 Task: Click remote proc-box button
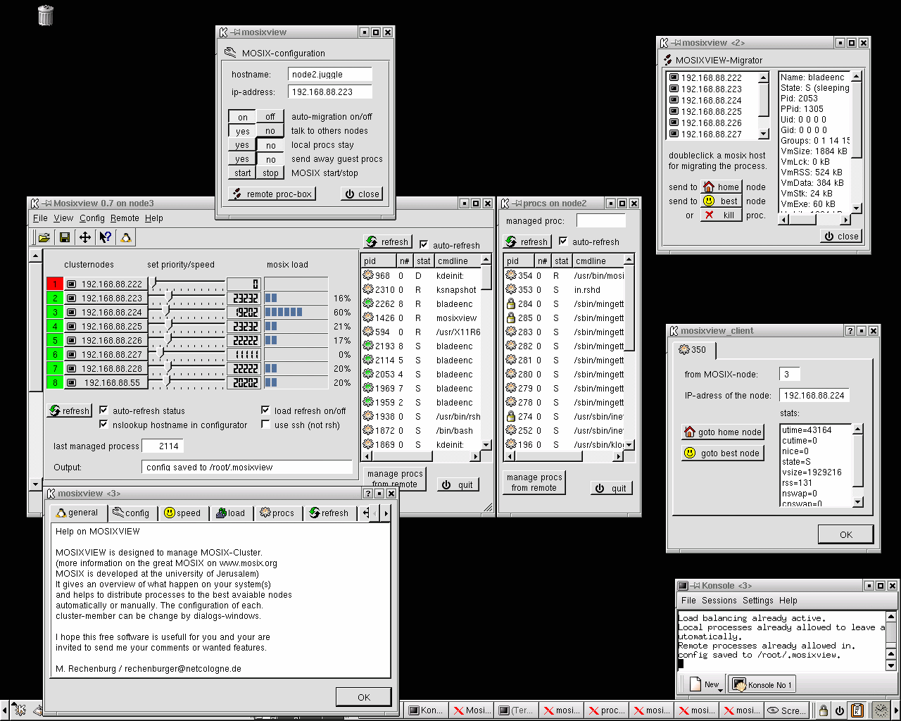tap(271, 194)
